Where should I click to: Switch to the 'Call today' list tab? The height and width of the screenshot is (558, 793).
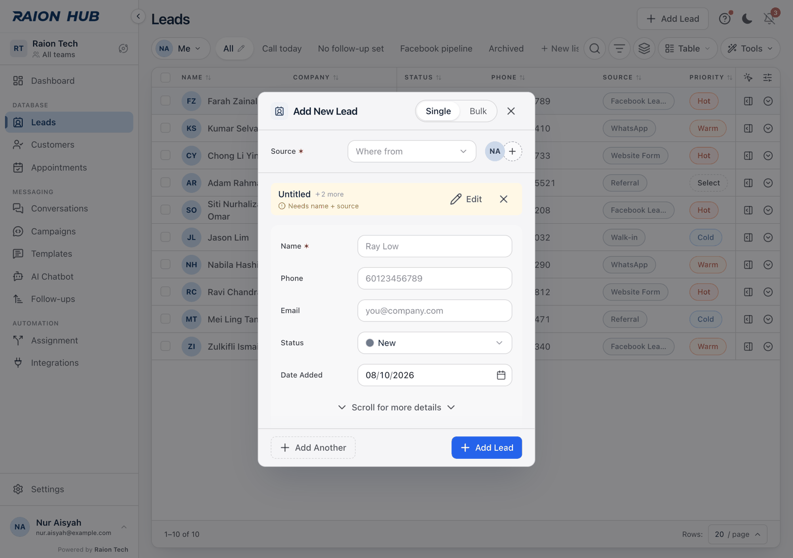[x=282, y=49]
